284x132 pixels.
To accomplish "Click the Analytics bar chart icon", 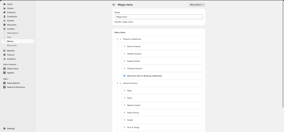I will pos(4,59).
